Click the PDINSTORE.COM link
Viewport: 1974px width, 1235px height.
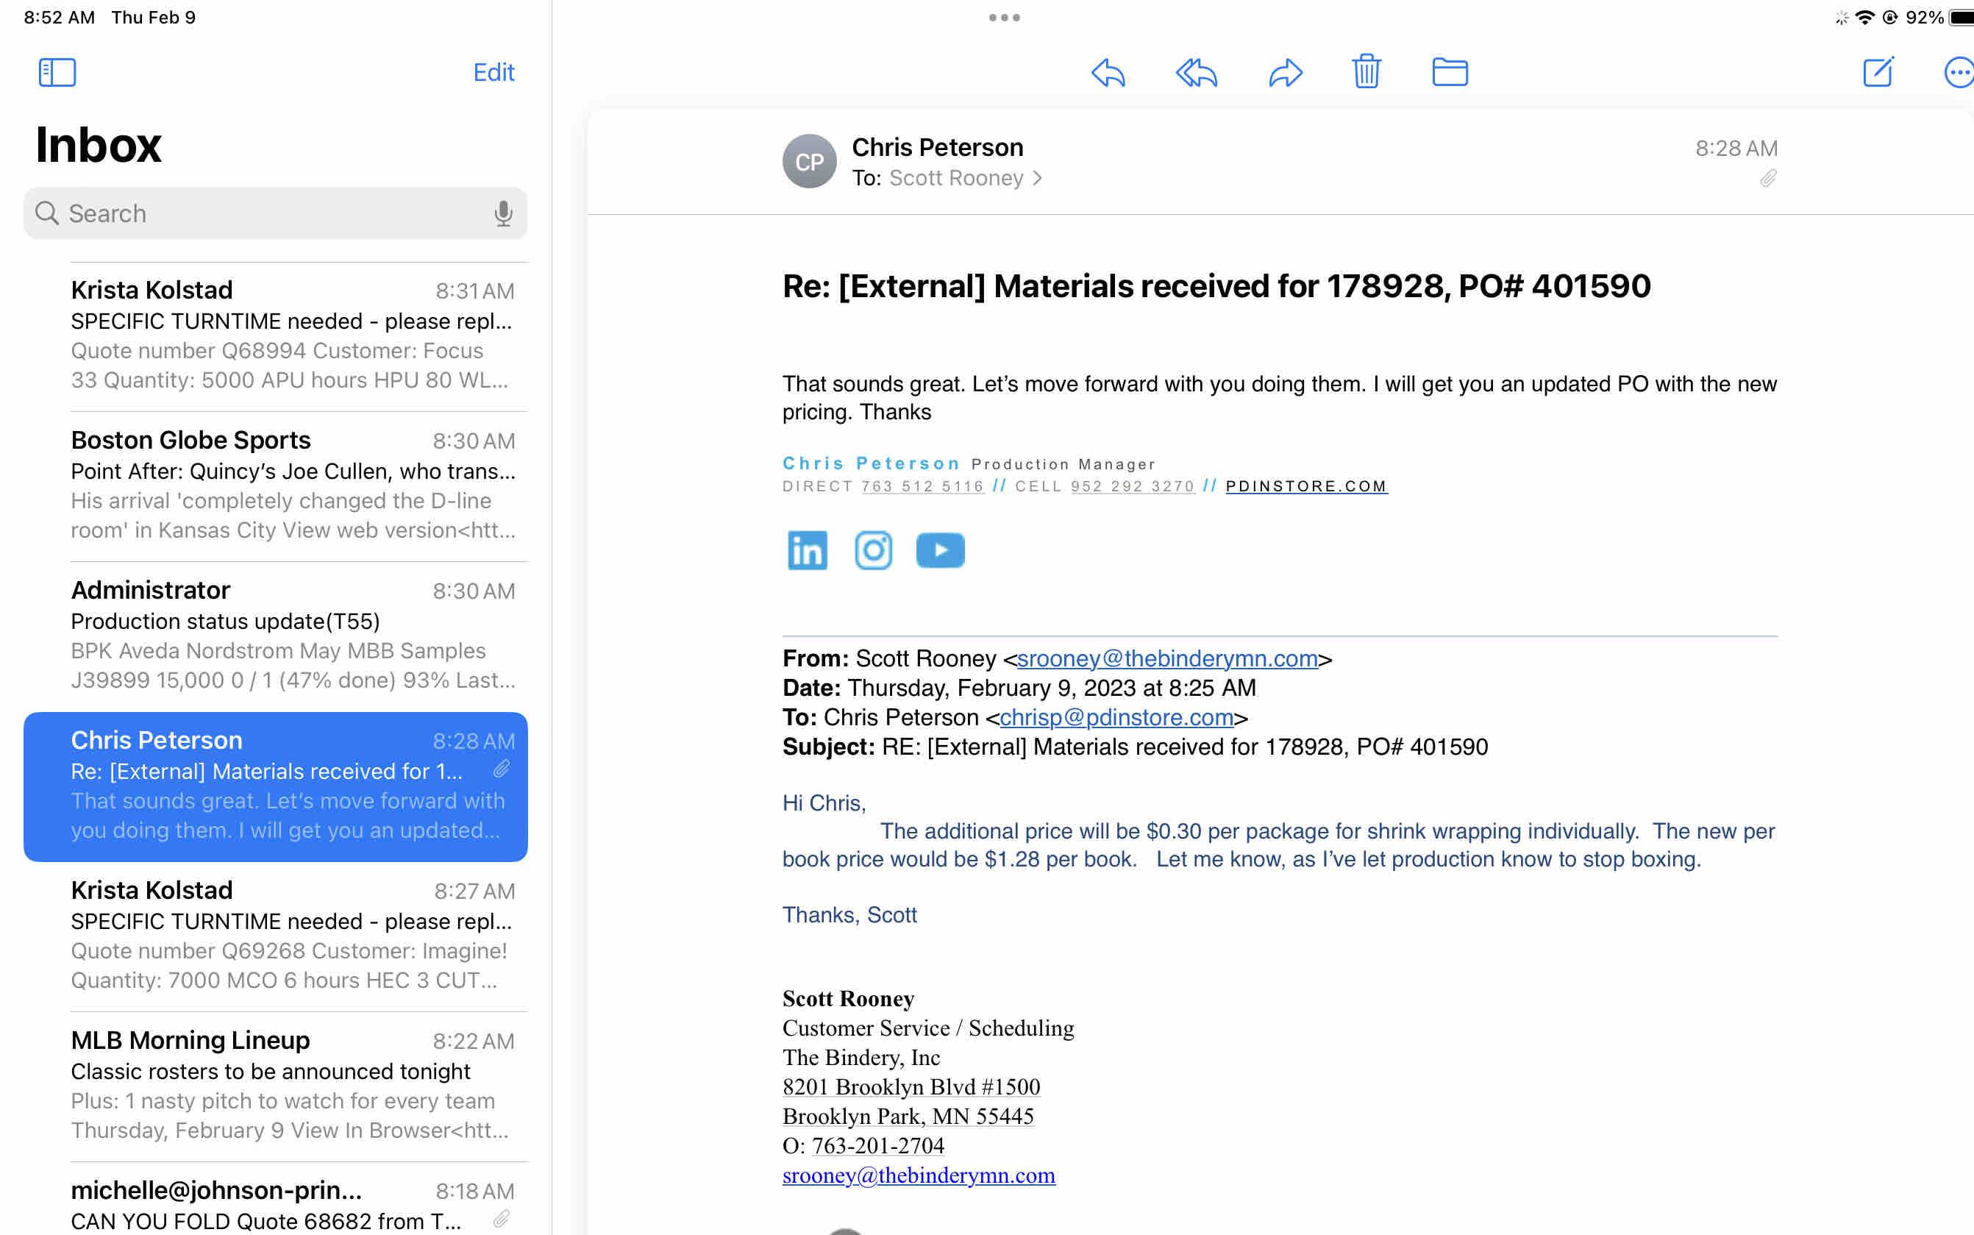click(x=1306, y=486)
